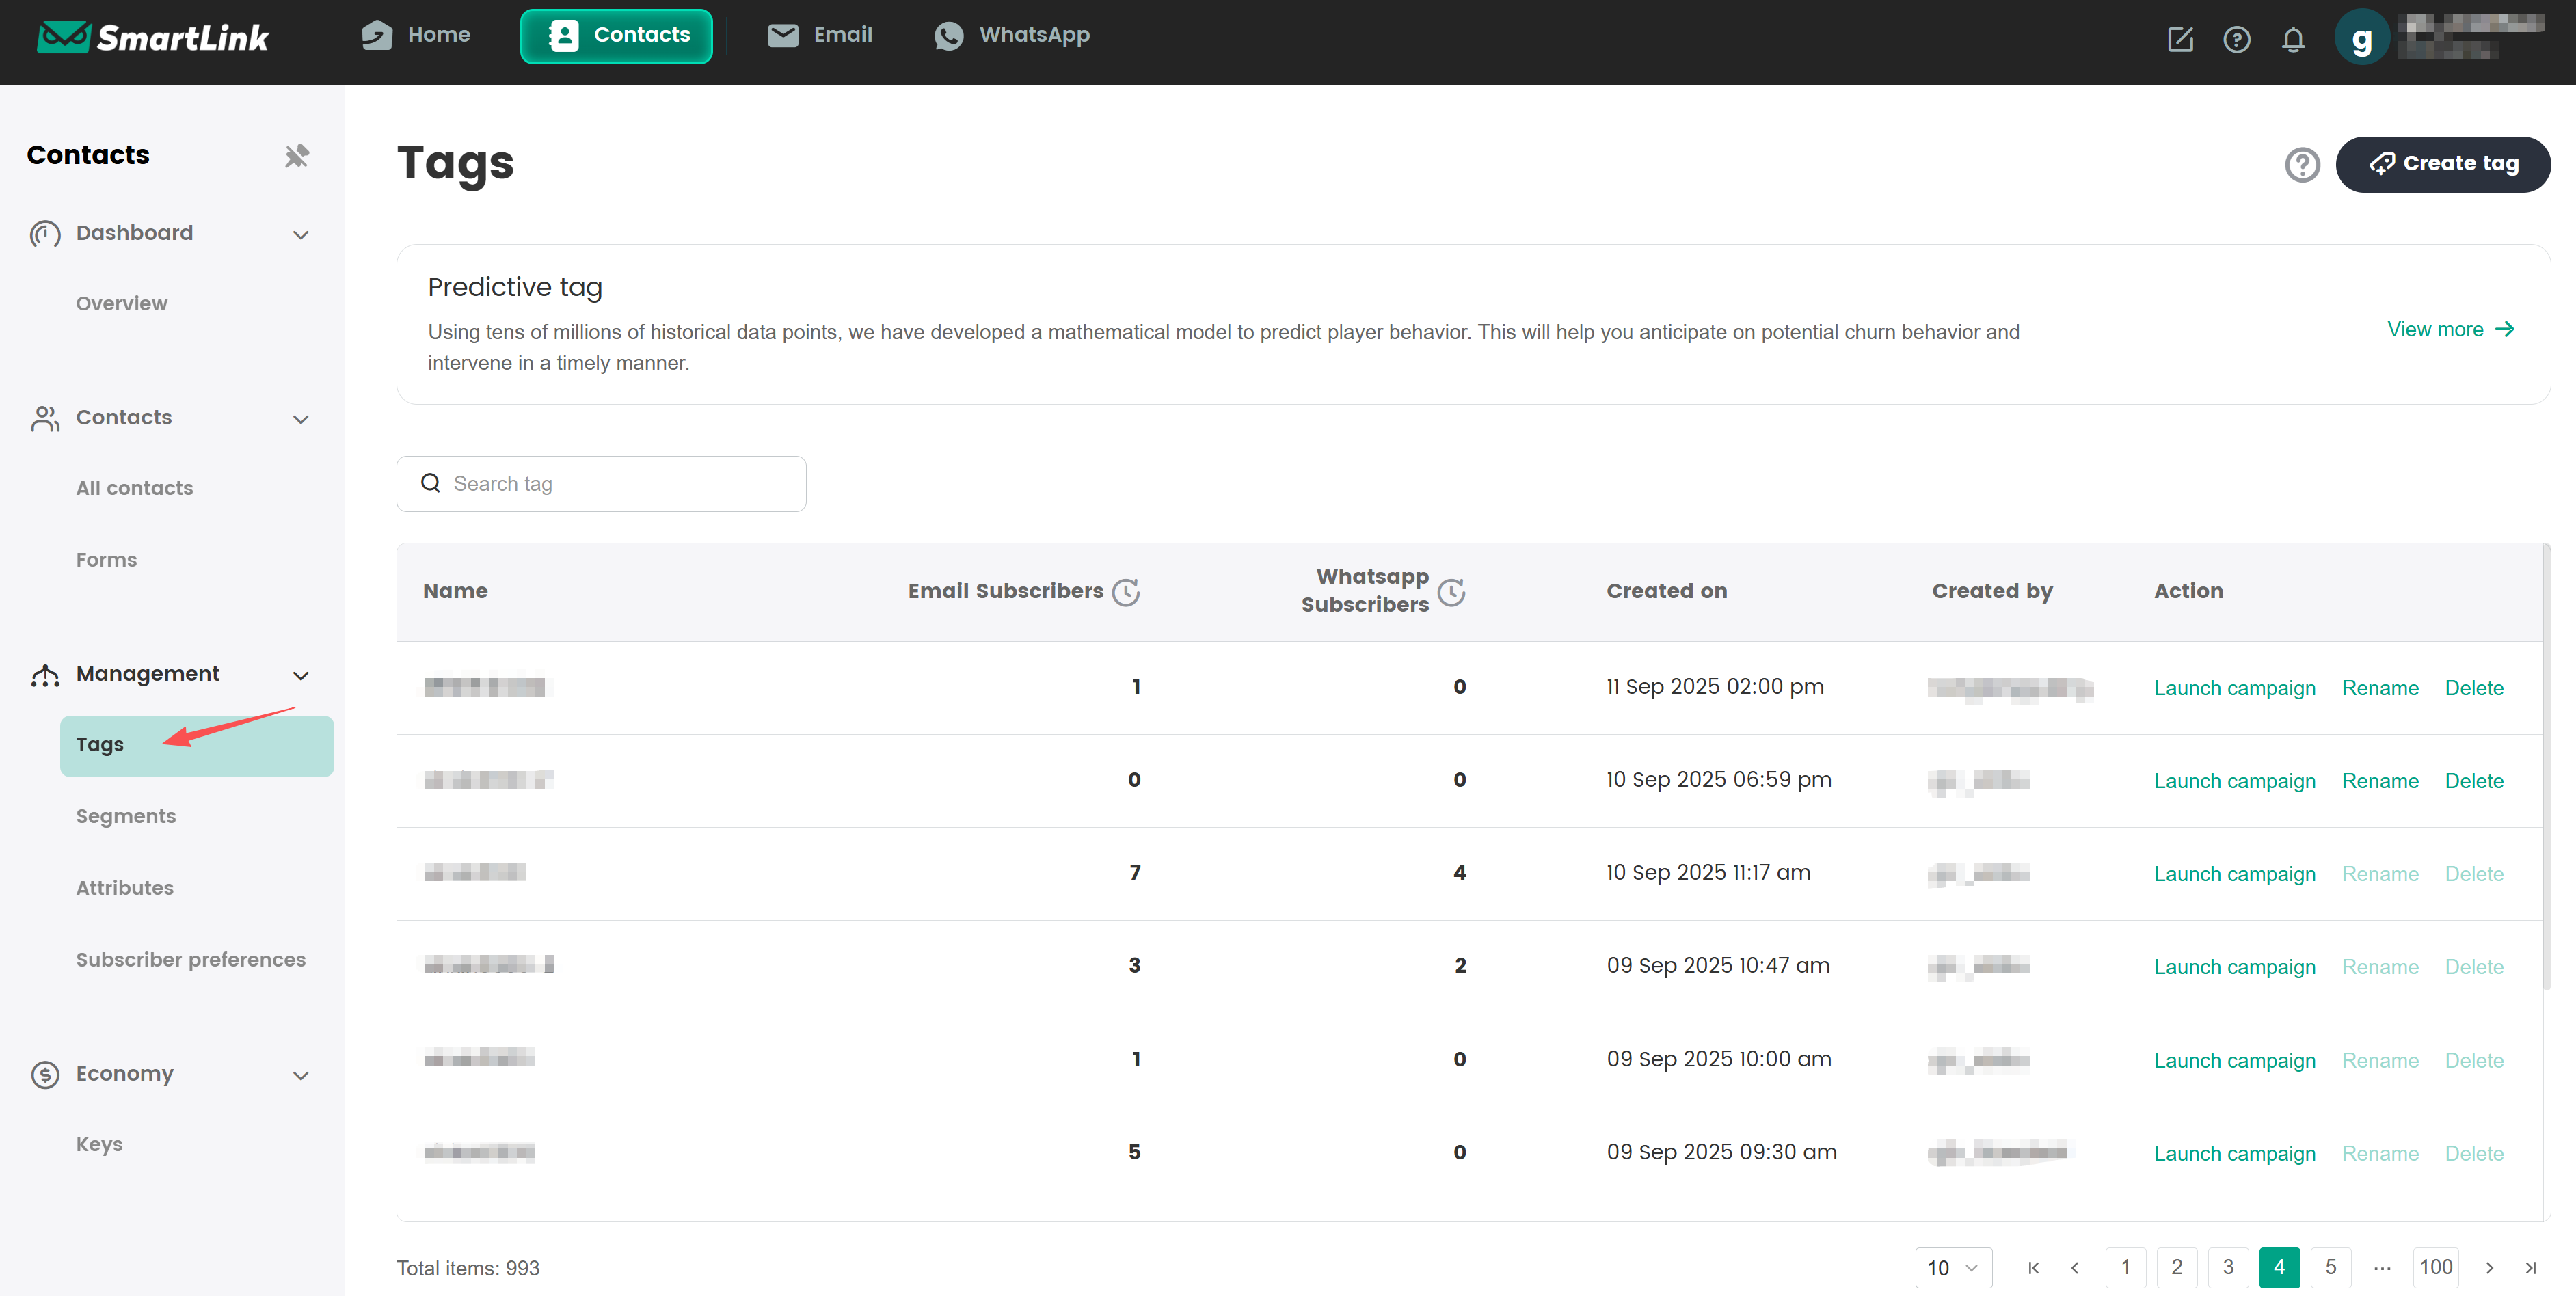This screenshot has height=1296, width=2576.
Task: Collapse the Dashboard section
Action: pos(300,235)
